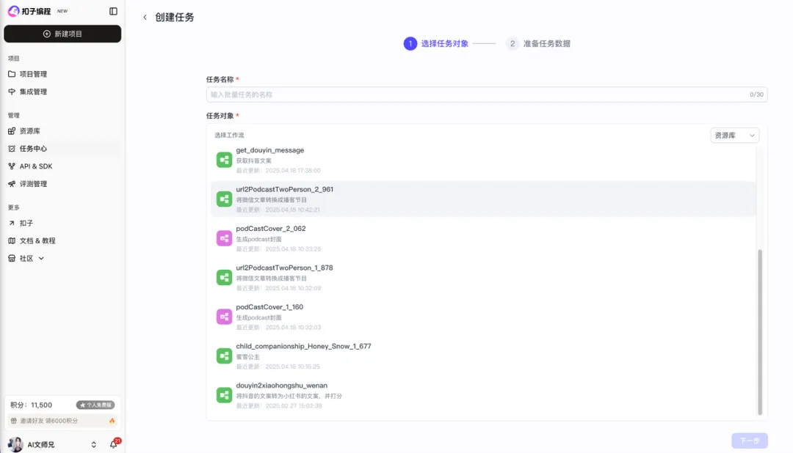
Task: Focus the 任务名称 input field
Action: tap(487, 95)
